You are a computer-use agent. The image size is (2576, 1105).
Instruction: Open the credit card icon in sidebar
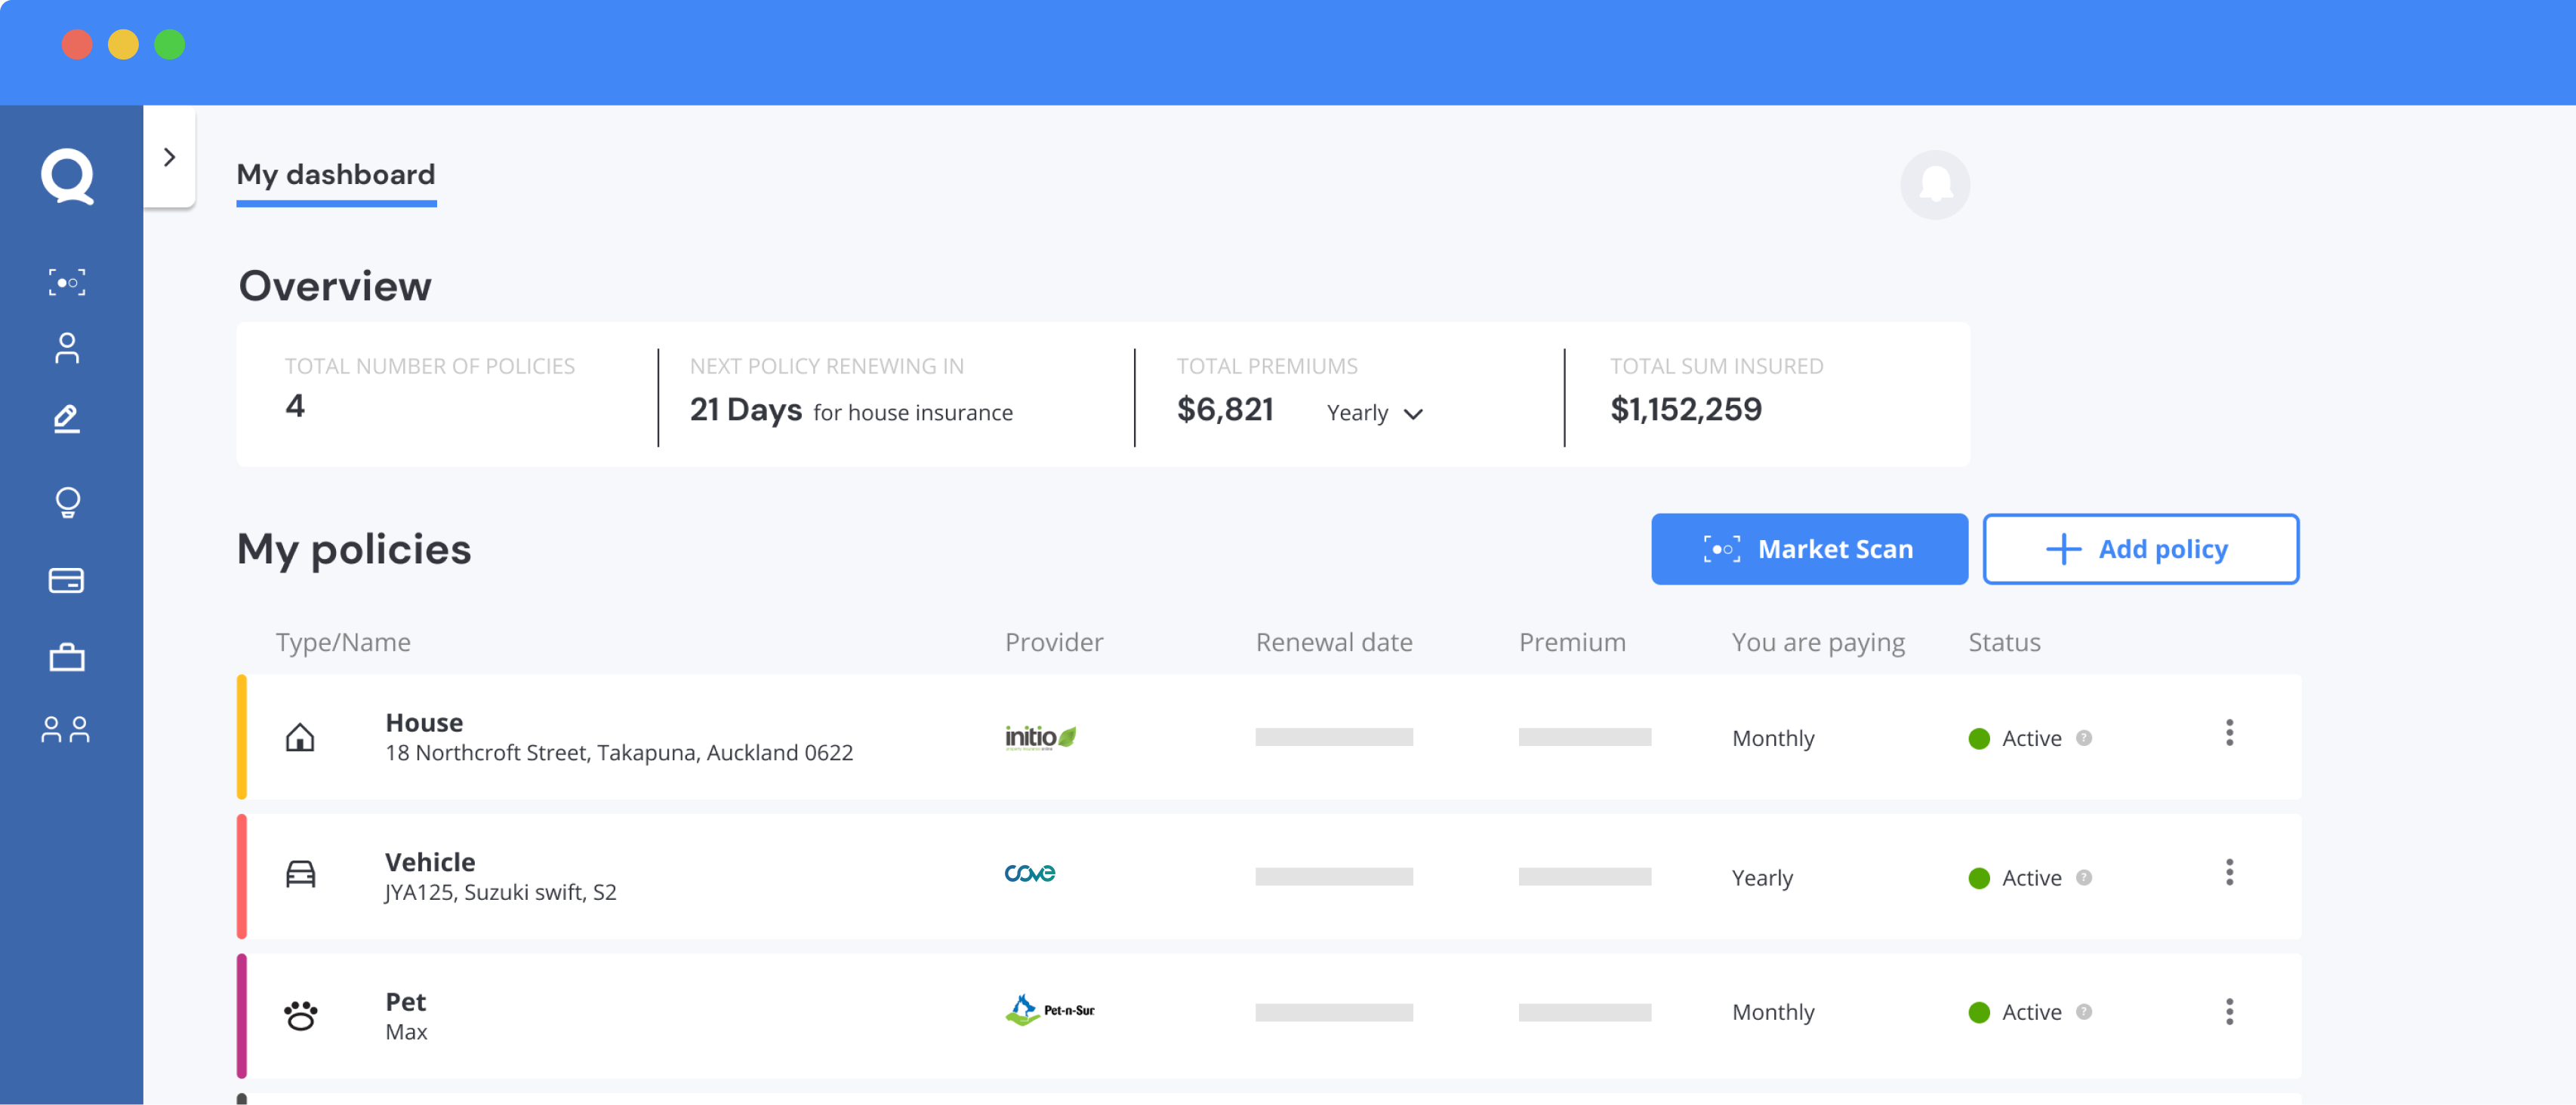tap(67, 579)
